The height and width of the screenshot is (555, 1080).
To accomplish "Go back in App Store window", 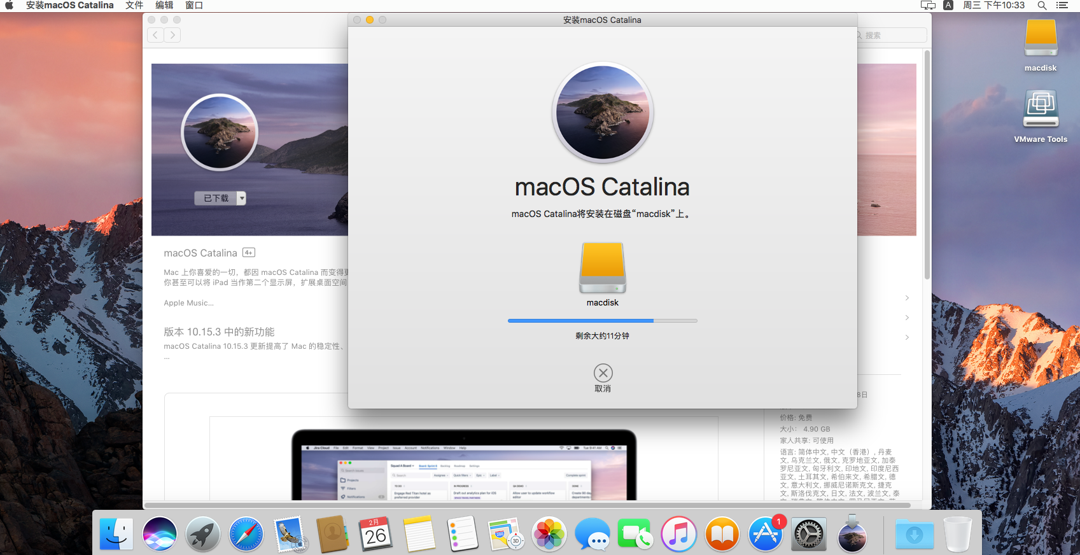I will [x=155, y=36].
